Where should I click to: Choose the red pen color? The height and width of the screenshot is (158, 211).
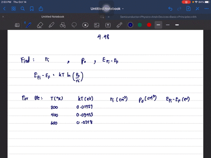coord(149,25)
